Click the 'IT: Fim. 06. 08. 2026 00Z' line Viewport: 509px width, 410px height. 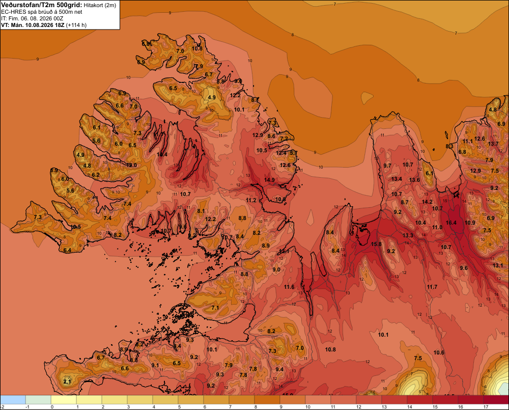coord(32,18)
